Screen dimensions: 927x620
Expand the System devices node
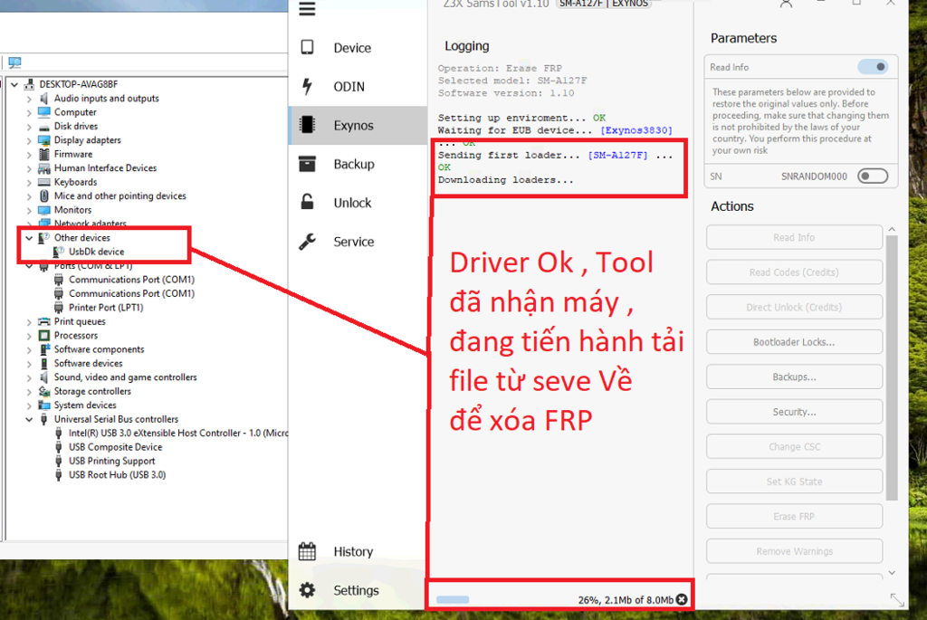pyautogui.click(x=29, y=405)
